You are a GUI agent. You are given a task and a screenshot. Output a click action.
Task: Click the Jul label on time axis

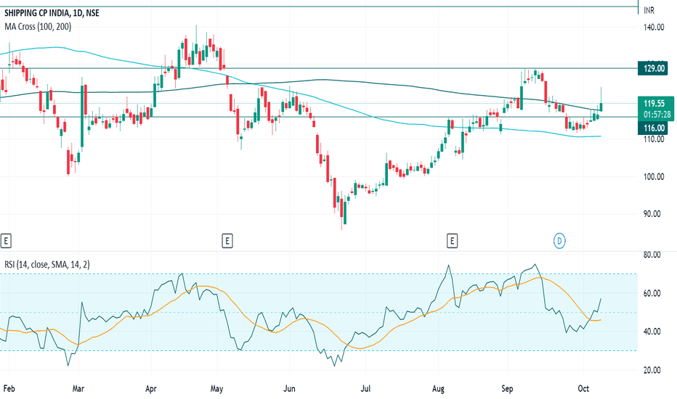click(x=365, y=389)
